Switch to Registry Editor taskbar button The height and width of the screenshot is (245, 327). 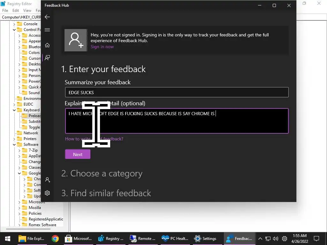coord(111,239)
